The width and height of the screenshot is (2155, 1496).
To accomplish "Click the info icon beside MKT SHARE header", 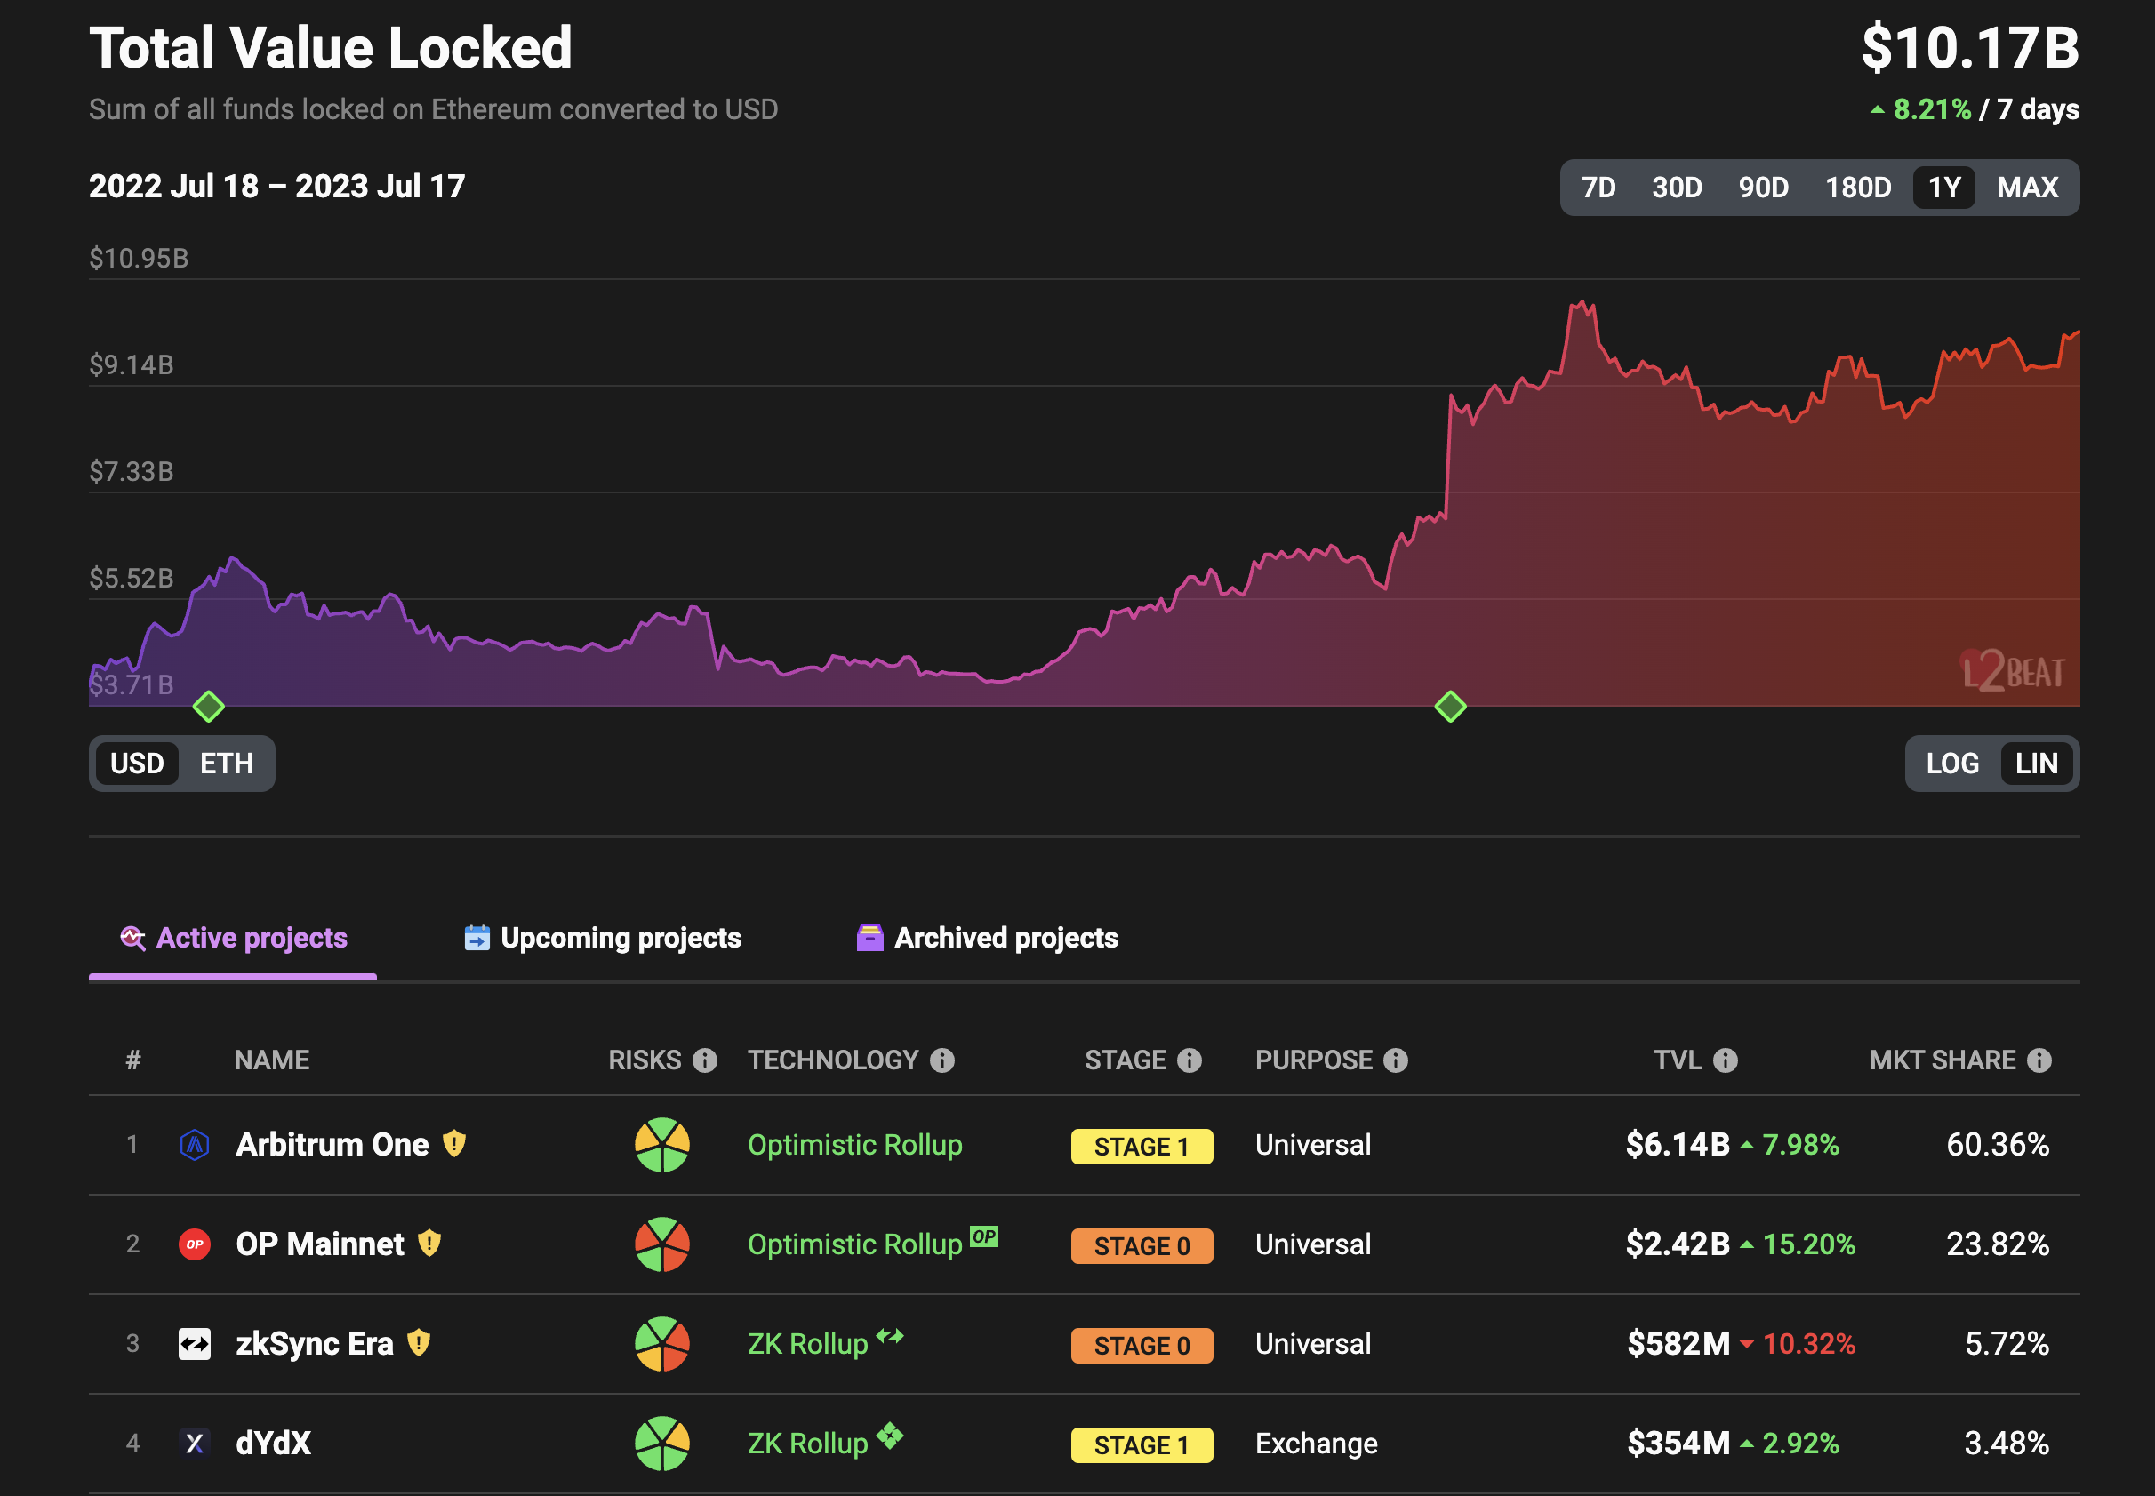I will [x=2039, y=1060].
